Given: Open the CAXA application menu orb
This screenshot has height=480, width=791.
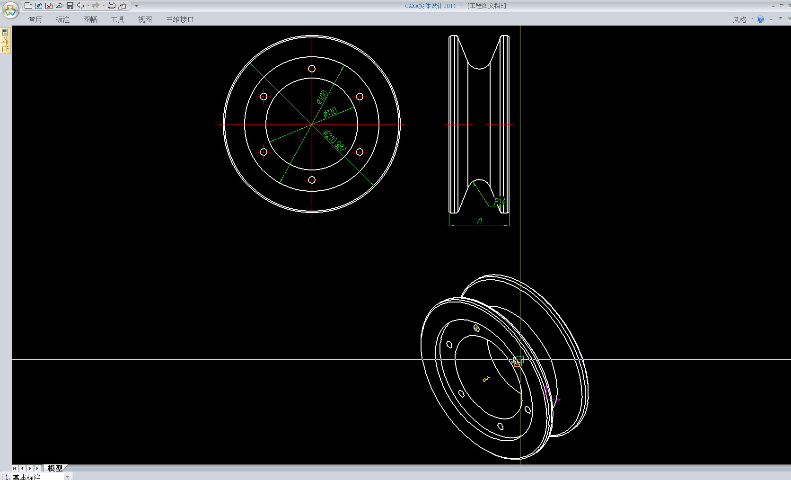Looking at the screenshot, I should [x=10, y=9].
